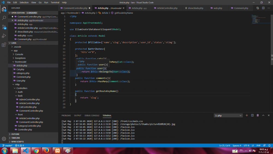This screenshot has width=273, height=154.
Task: Open the Source Control view
Action: tap(4, 27)
